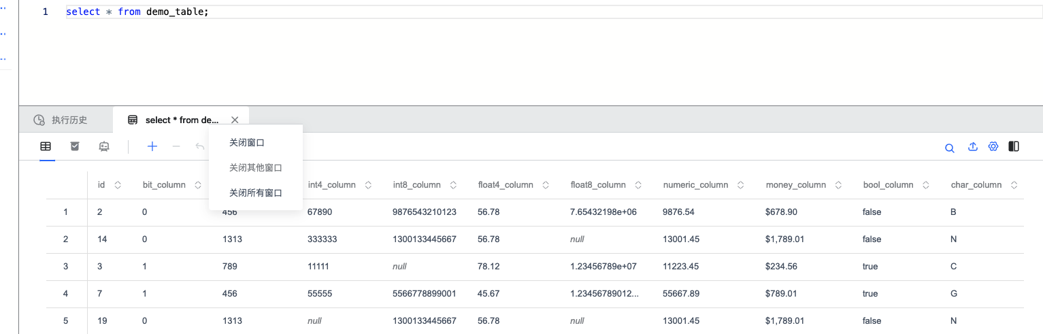Sort by the id column arrows
Screen dimensions: 1043x334
(118, 185)
